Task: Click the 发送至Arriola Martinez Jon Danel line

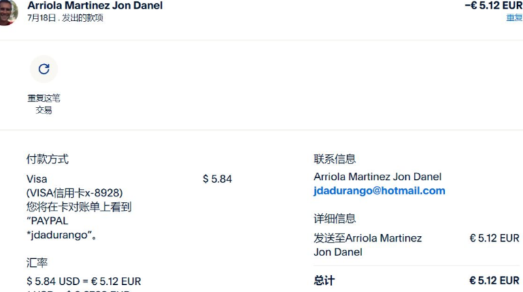Action: pyautogui.click(x=367, y=245)
